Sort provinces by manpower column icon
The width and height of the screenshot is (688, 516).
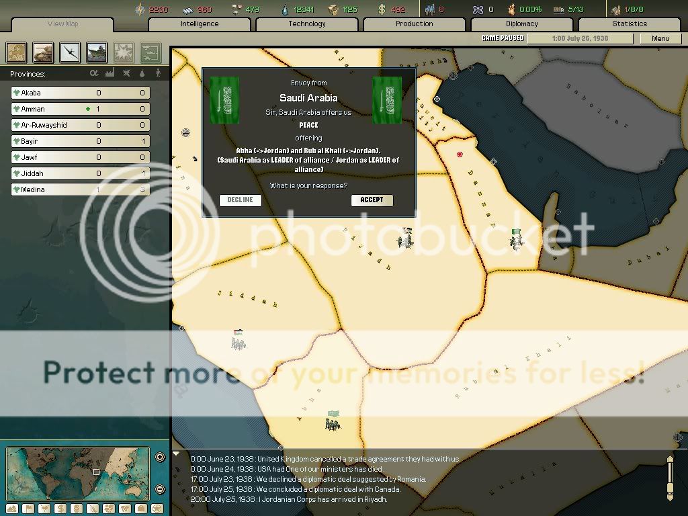tap(158, 73)
